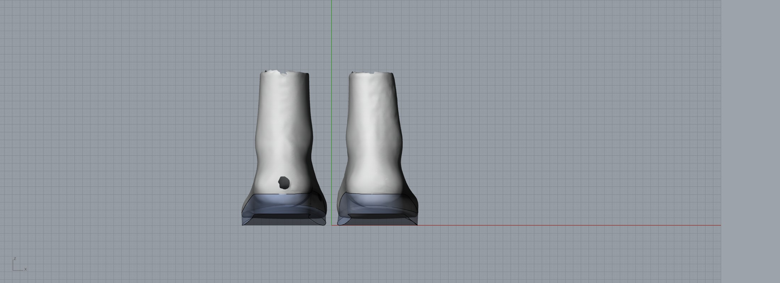Click empty grid space left of the models
Image resolution: width=780 pixels, height=283 pixels.
(124, 141)
